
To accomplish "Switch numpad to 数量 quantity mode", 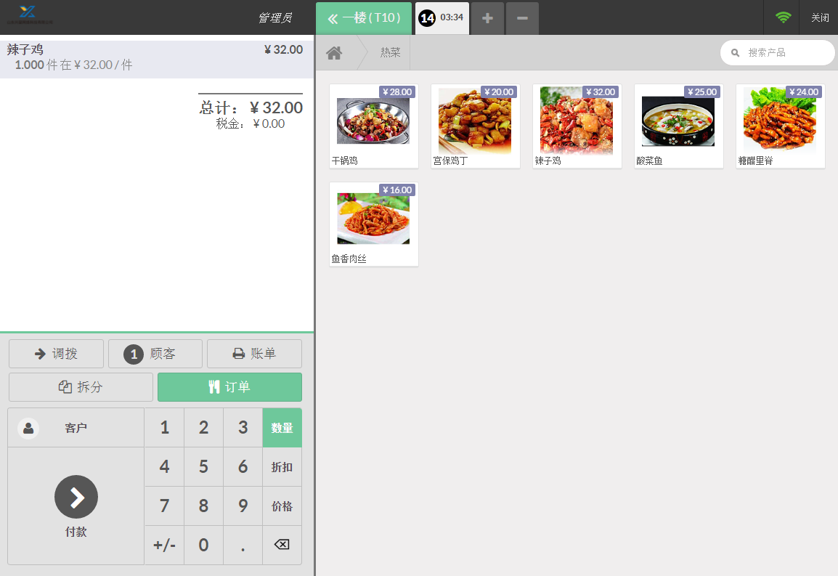I will pyautogui.click(x=282, y=428).
